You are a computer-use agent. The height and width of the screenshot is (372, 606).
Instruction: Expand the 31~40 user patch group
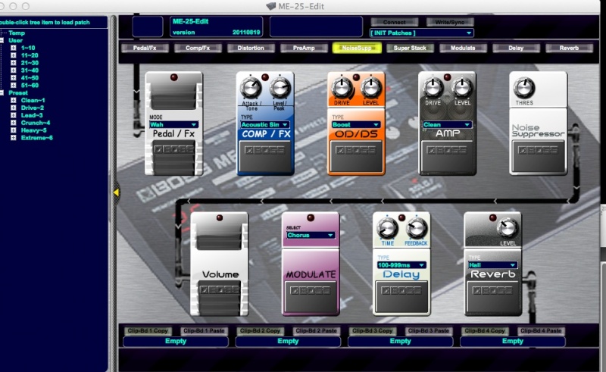14,70
